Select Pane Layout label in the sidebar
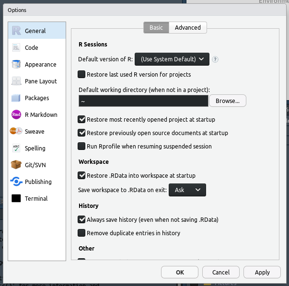 pyautogui.click(x=41, y=81)
